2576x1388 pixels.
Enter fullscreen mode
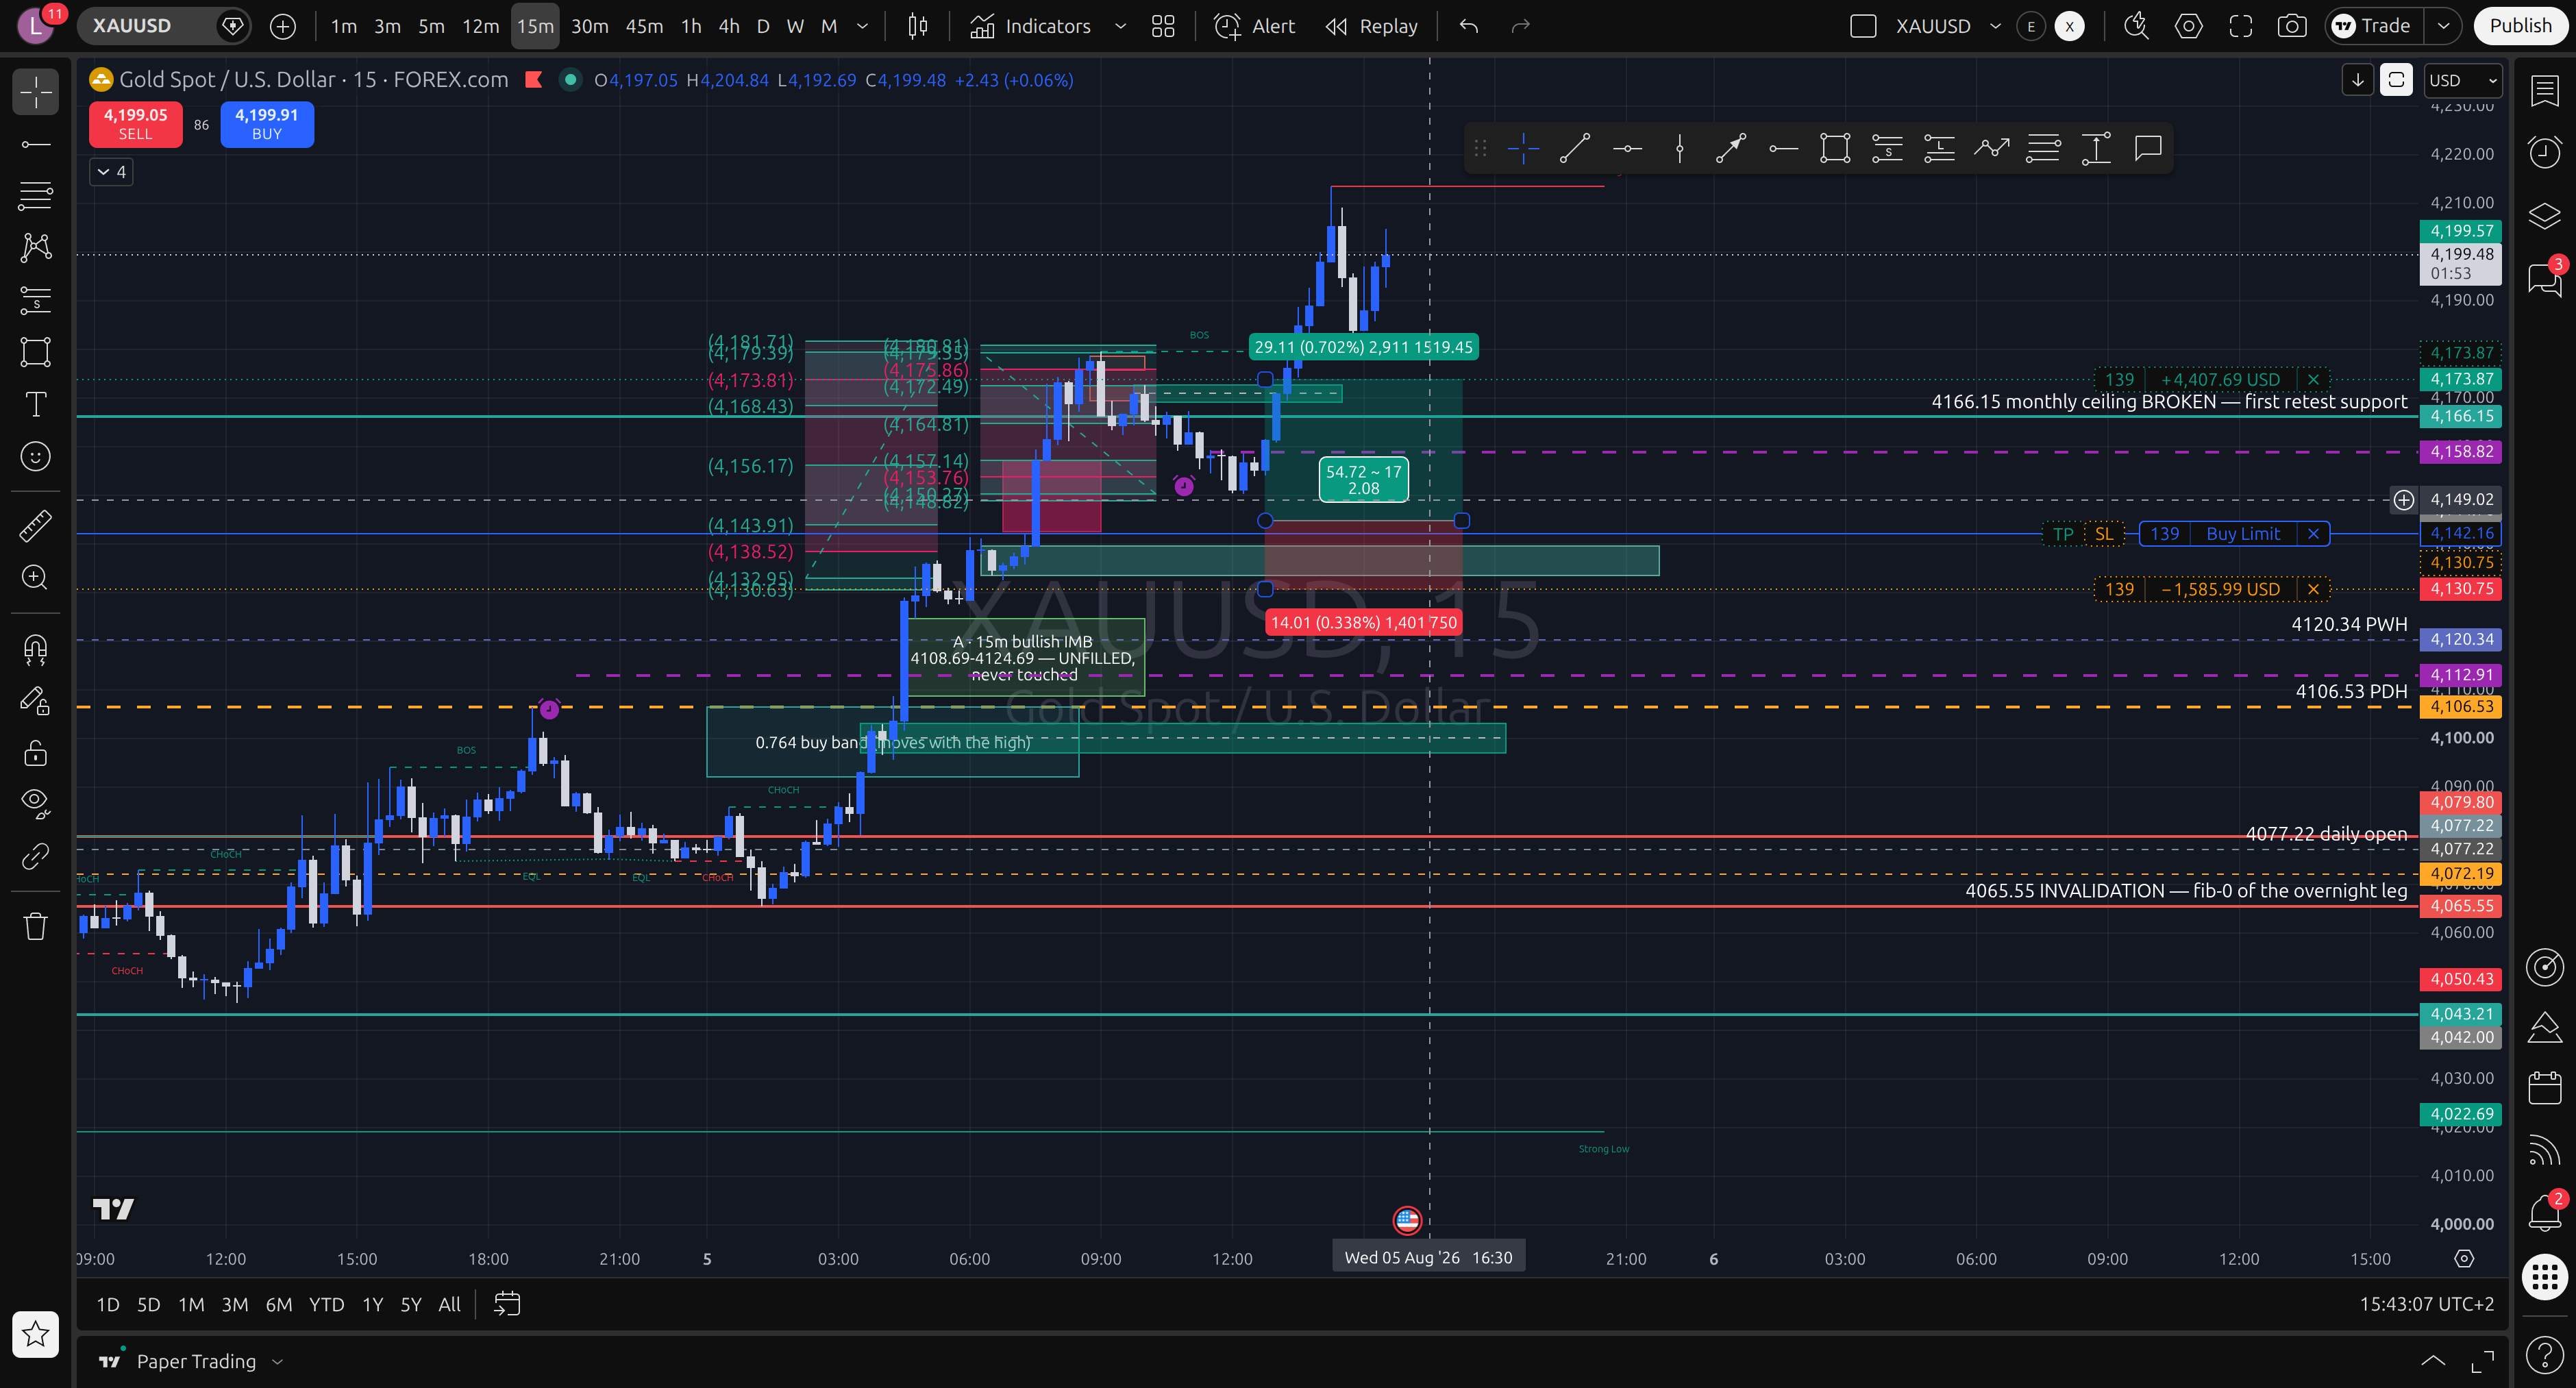point(2241,26)
